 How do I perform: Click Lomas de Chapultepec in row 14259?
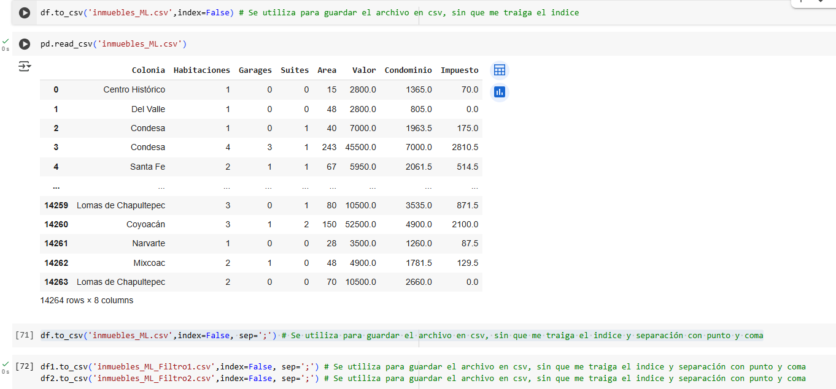pyautogui.click(x=121, y=205)
